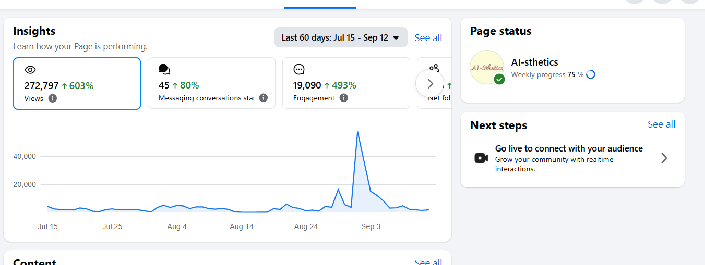The image size is (705, 265).
Task: Show next metrics with right arrow button
Action: tap(429, 84)
